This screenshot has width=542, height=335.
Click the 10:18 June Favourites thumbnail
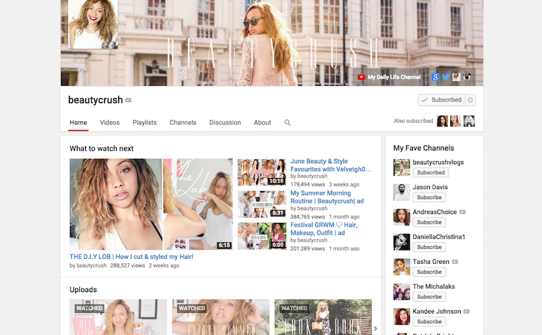pos(262,173)
